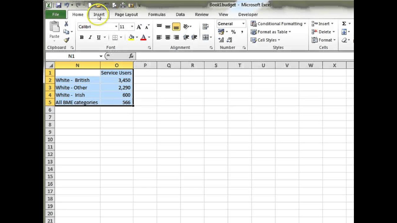This screenshot has height=223, width=397.
Task: Apply the red font color A
Action: pyautogui.click(x=143, y=37)
